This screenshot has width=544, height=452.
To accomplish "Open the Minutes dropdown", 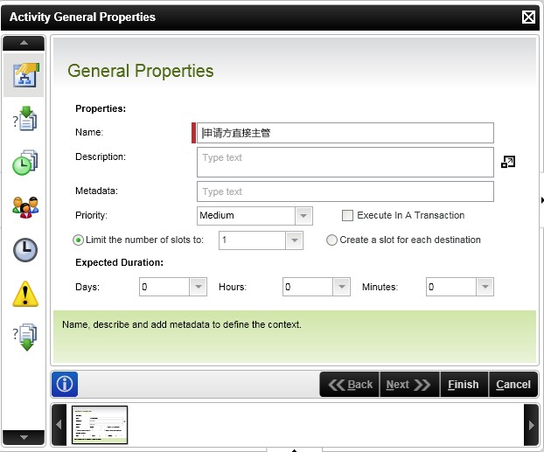I will 485,287.
